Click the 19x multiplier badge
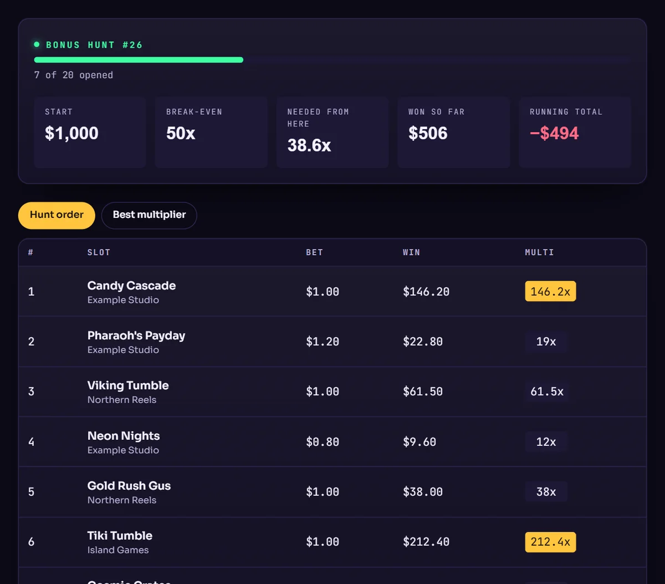Image resolution: width=665 pixels, height=584 pixels. pos(546,342)
